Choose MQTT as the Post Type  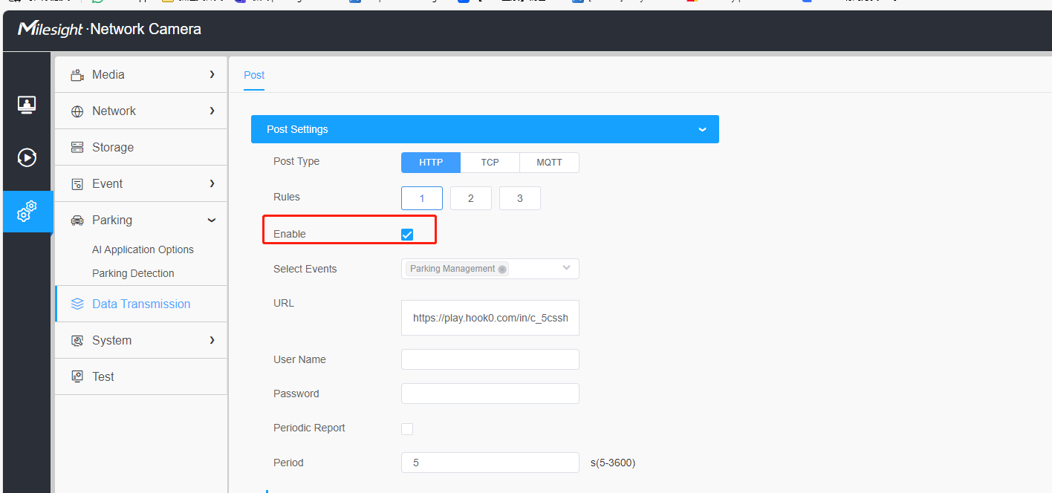549,163
